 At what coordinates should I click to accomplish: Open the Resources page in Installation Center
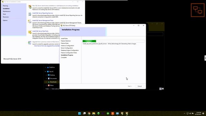(6, 17)
